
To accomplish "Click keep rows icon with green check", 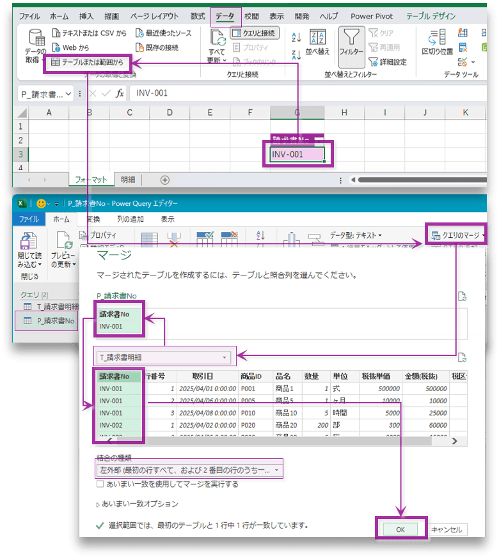I will click(205, 239).
